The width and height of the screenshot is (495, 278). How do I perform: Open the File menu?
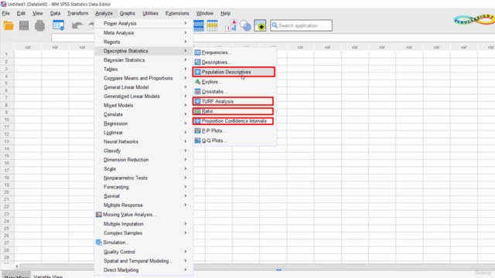(6, 13)
